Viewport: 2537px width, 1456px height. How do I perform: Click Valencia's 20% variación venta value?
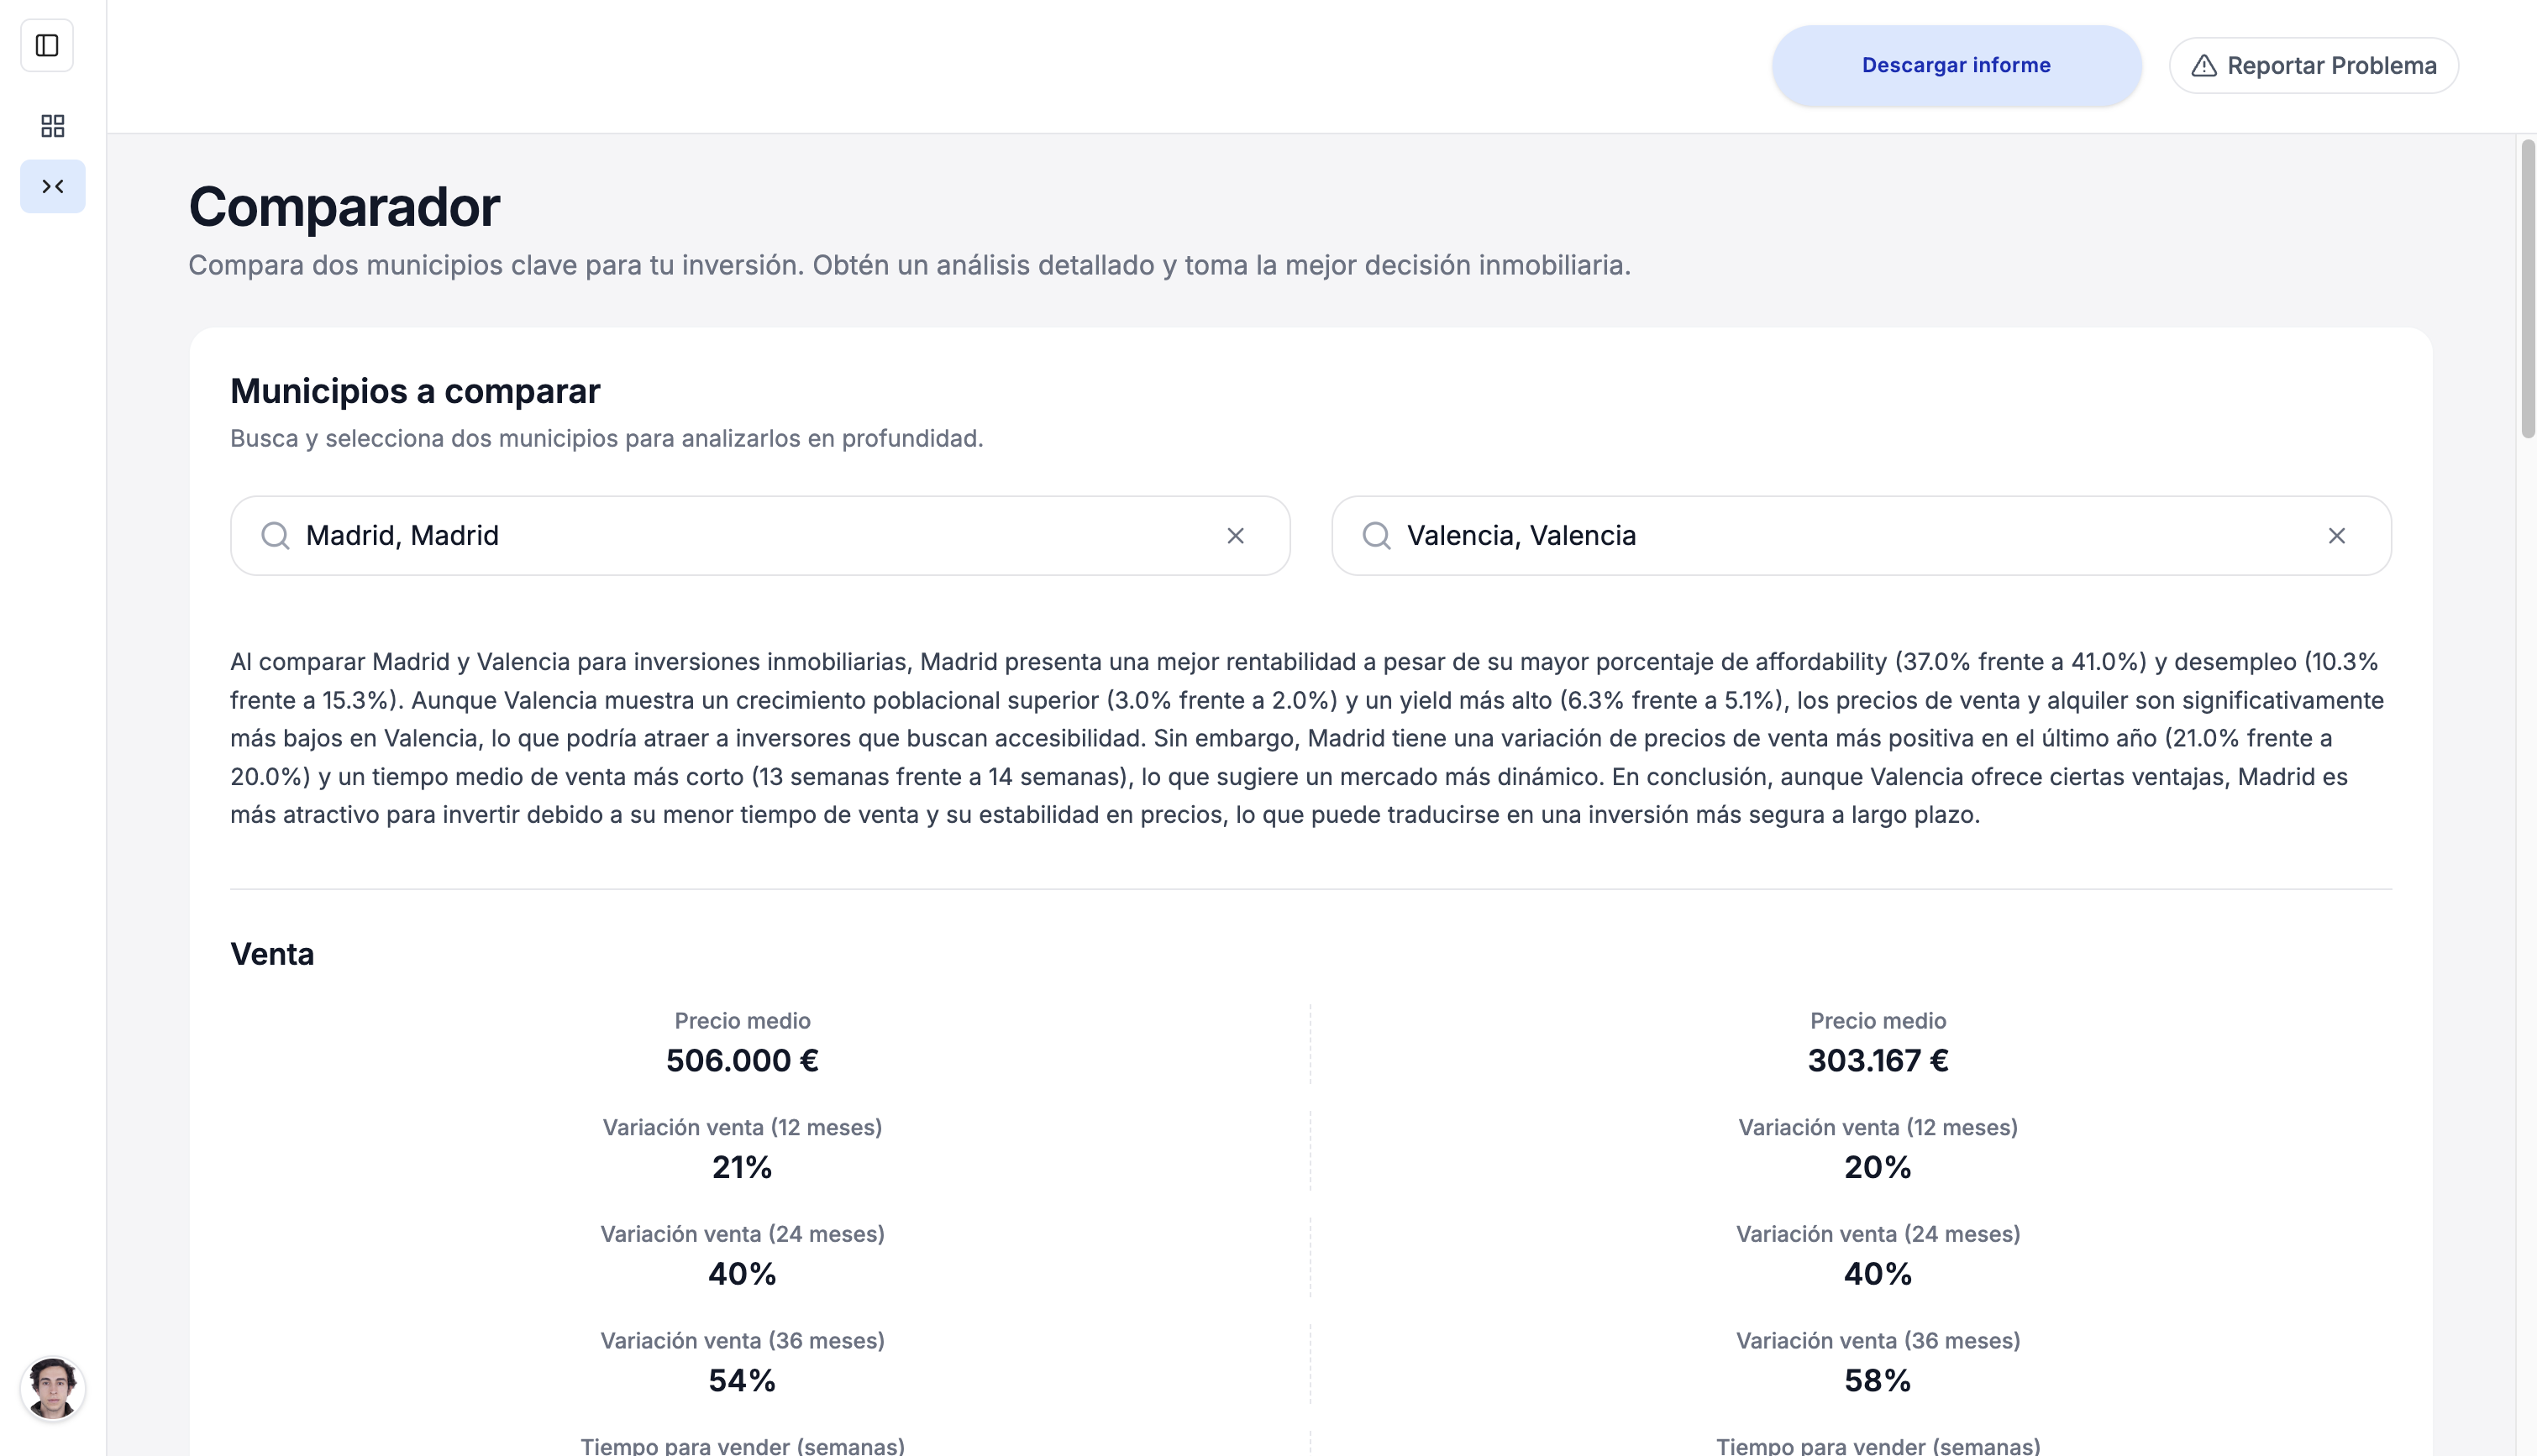pyautogui.click(x=1877, y=1166)
